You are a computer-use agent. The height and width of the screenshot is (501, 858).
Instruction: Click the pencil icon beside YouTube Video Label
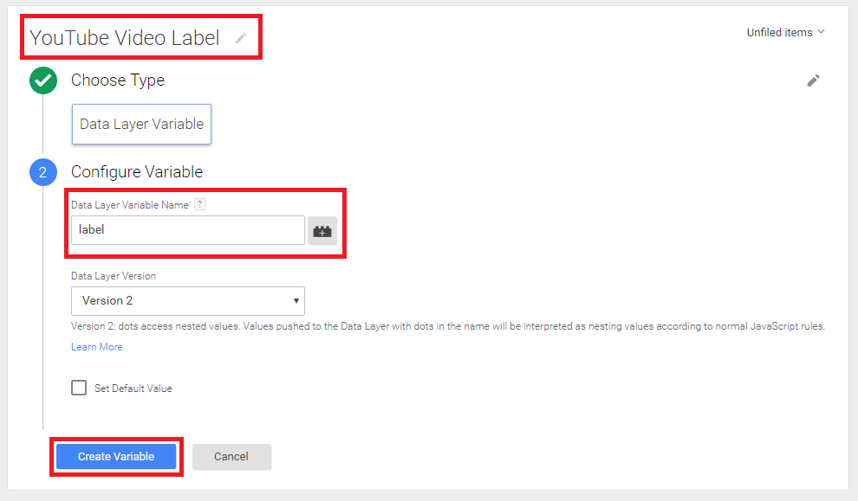[x=241, y=38]
